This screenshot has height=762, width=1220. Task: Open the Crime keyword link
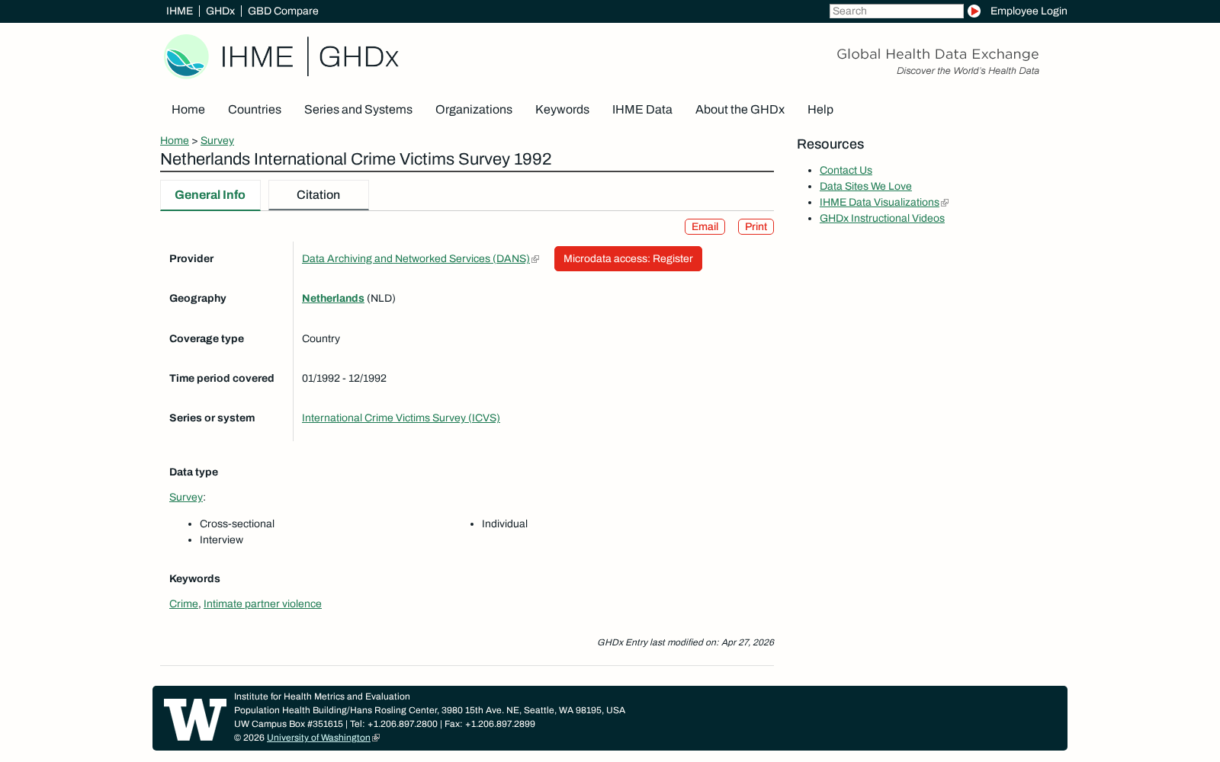(184, 604)
